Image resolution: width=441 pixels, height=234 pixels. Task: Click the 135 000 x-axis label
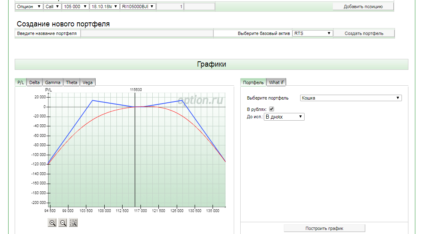[x=213, y=211]
